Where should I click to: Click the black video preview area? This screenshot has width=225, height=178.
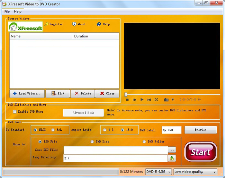(x=172, y=56)
